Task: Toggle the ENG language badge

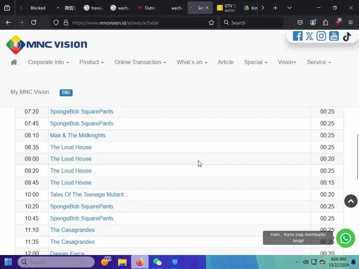Action: point(66,92)
